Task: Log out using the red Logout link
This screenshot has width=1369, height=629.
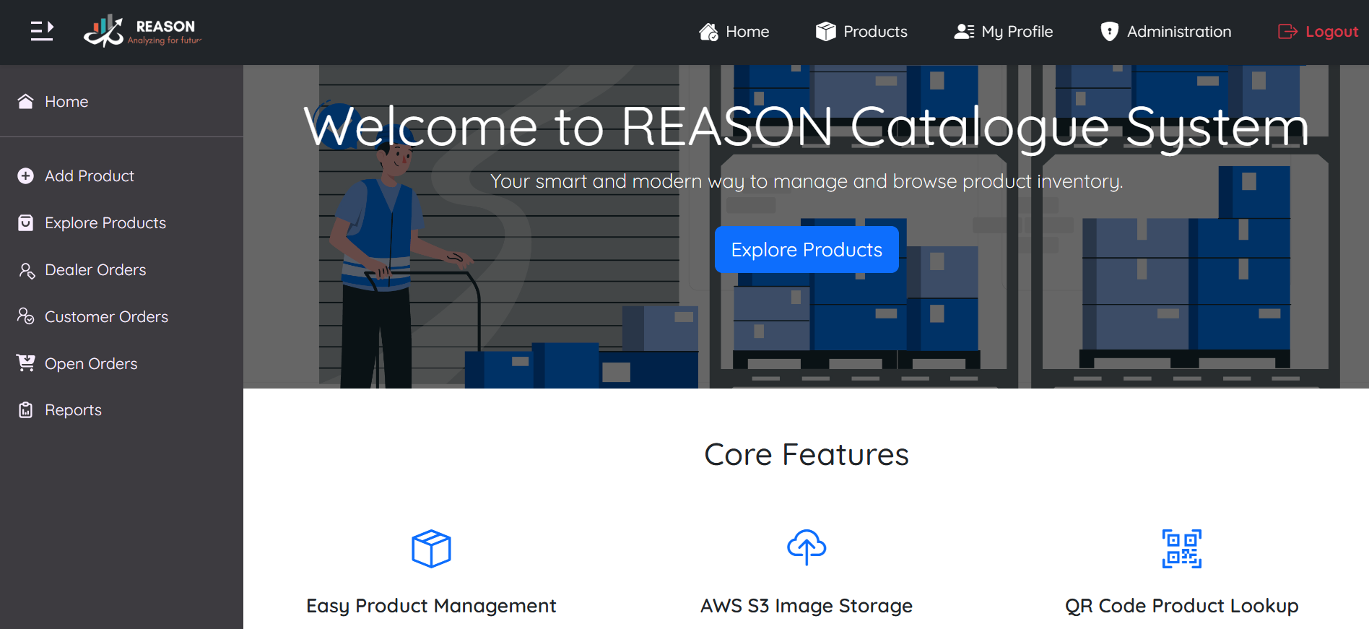Action: (1318, 32)
